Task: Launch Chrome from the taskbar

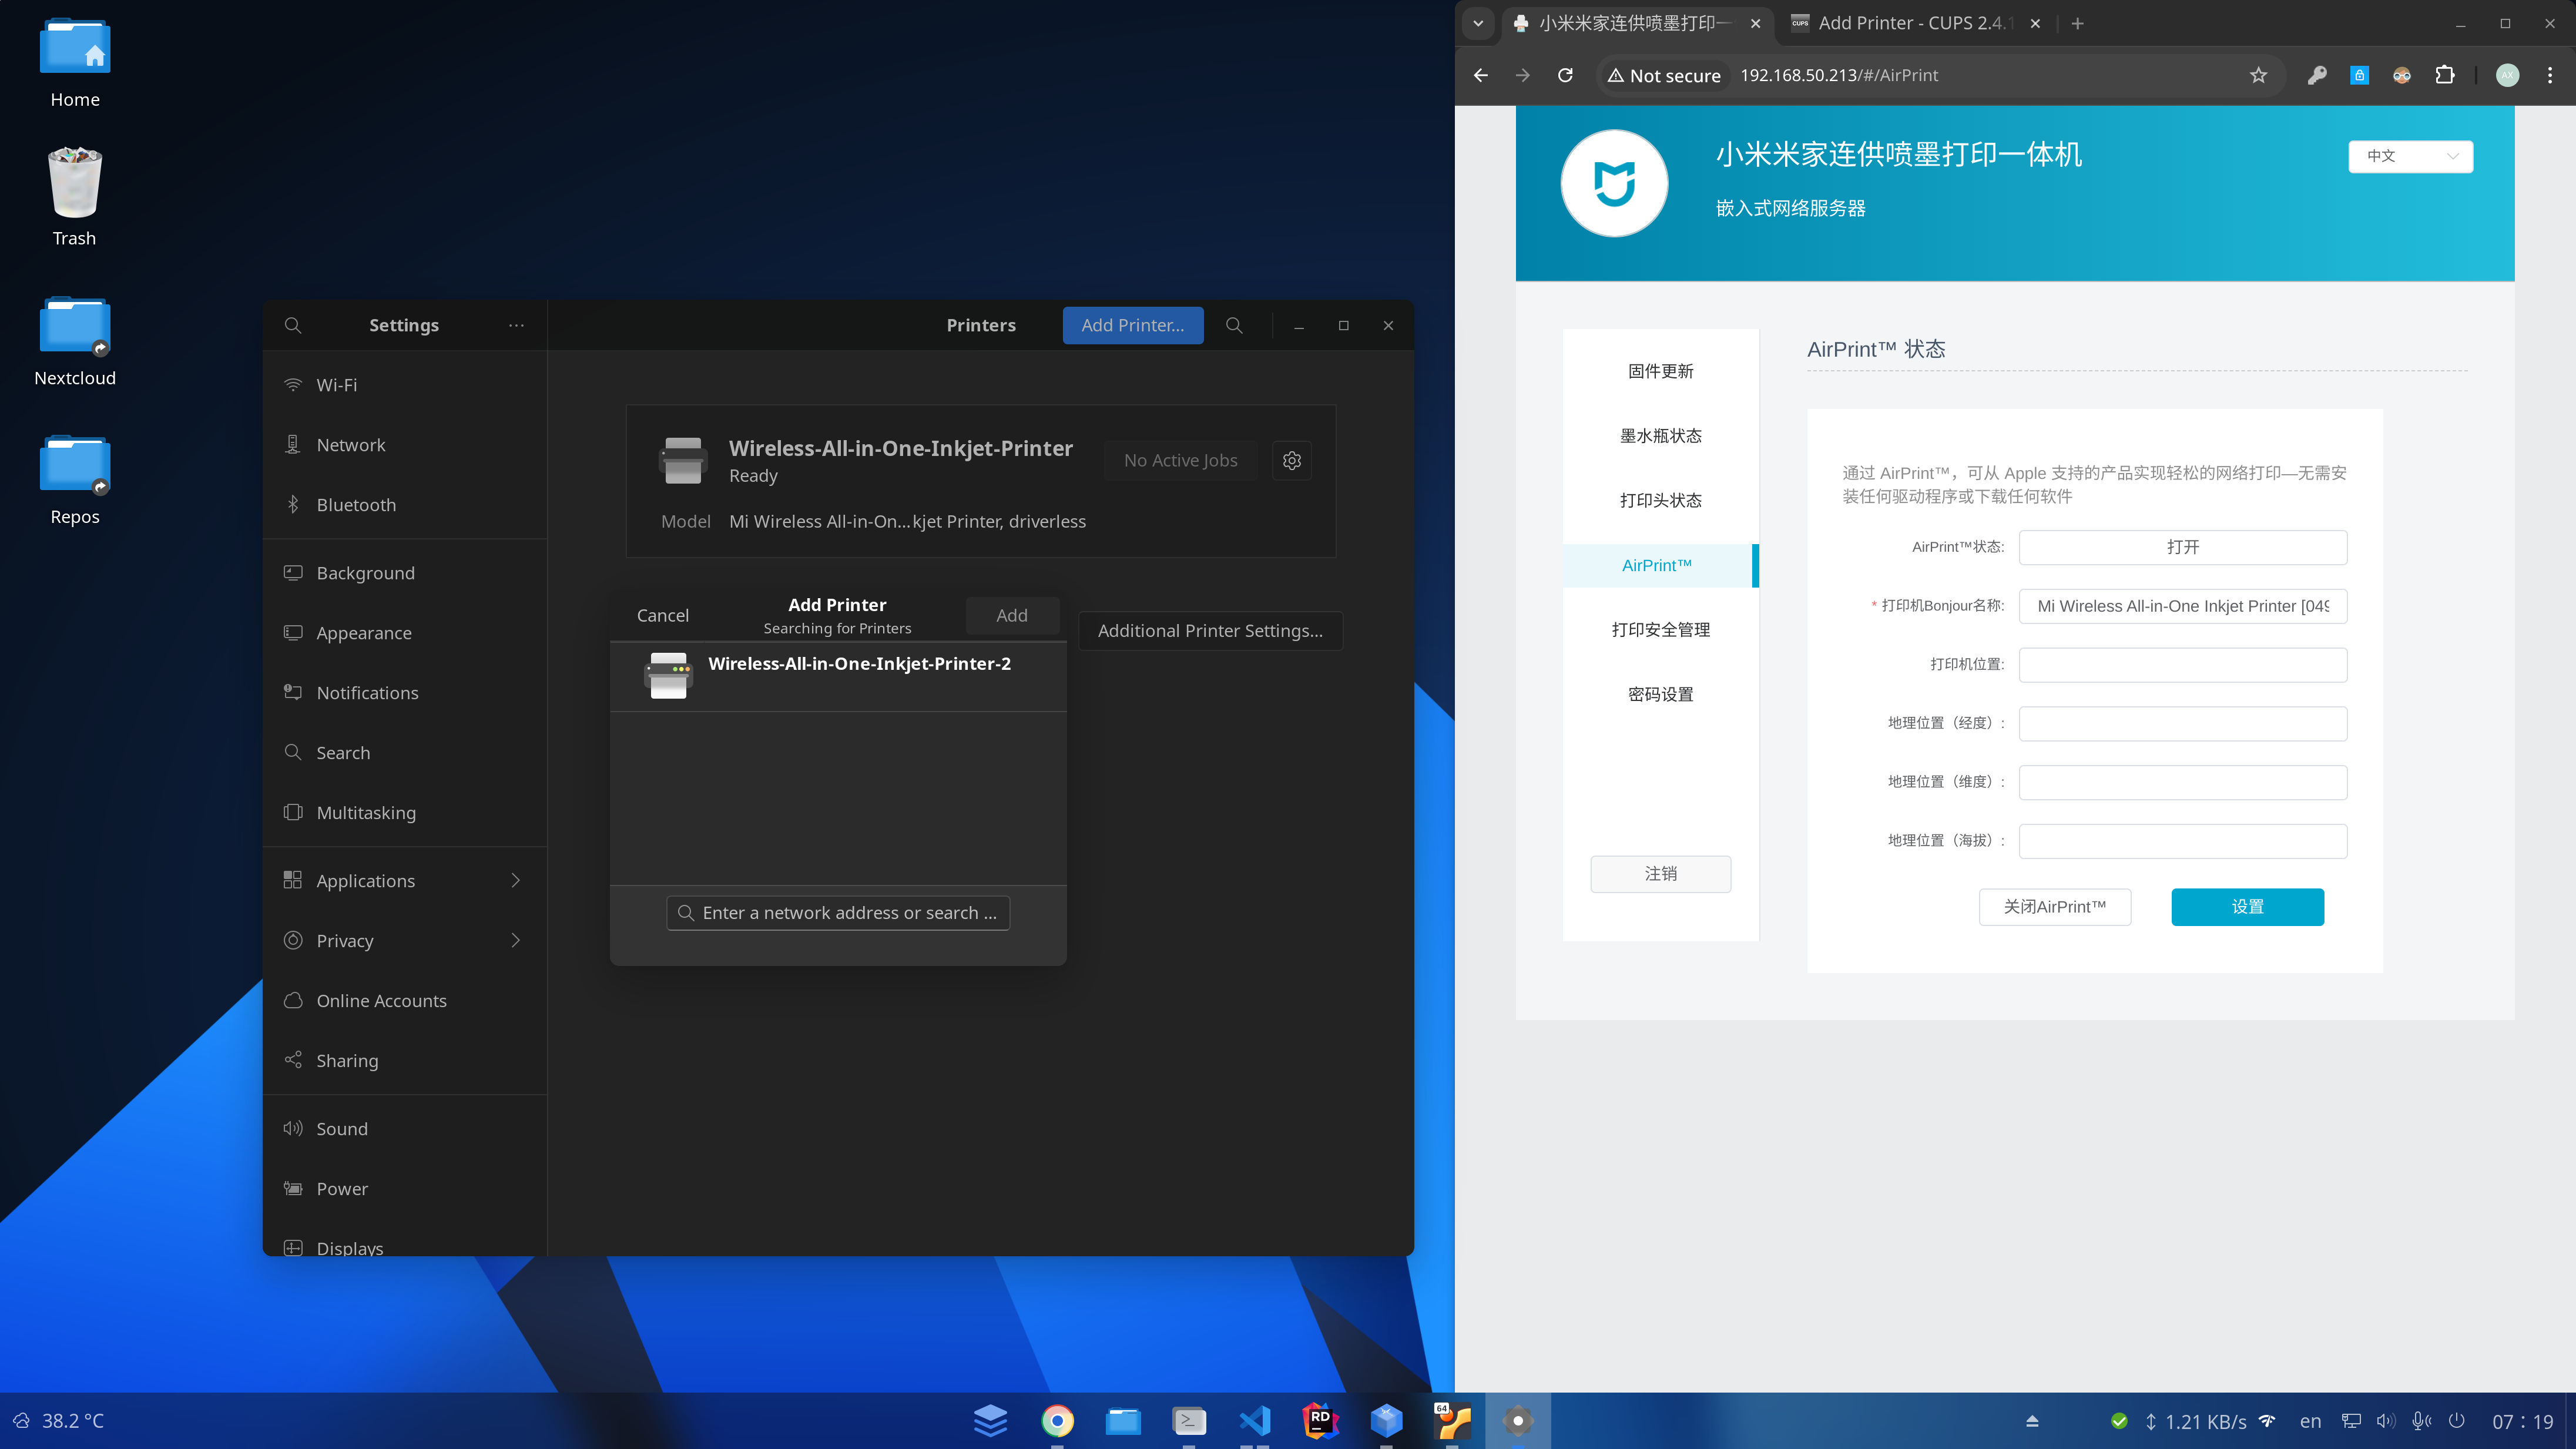Action: coord(1057,1420)
